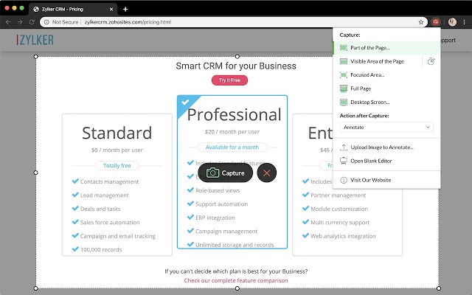Image resolution: width=472 pixels, height=295 pixels.
Task: Click the Try It Free button
Action: click(x=229, y=80)
